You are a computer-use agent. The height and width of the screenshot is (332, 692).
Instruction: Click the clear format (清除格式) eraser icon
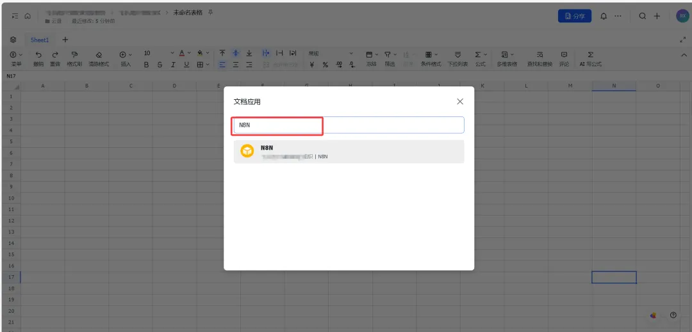99,54
